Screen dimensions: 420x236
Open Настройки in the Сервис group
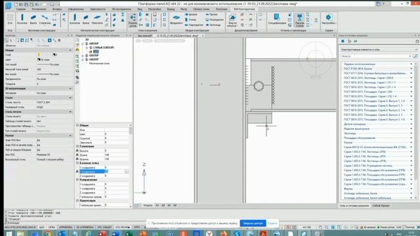[x=329, y=19]
